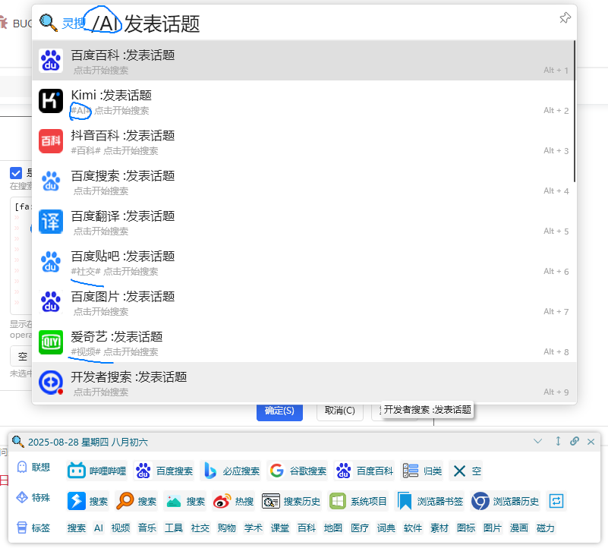Select the 磁力 tag
This screenshot has height=548, width=608.
point(546,528)
